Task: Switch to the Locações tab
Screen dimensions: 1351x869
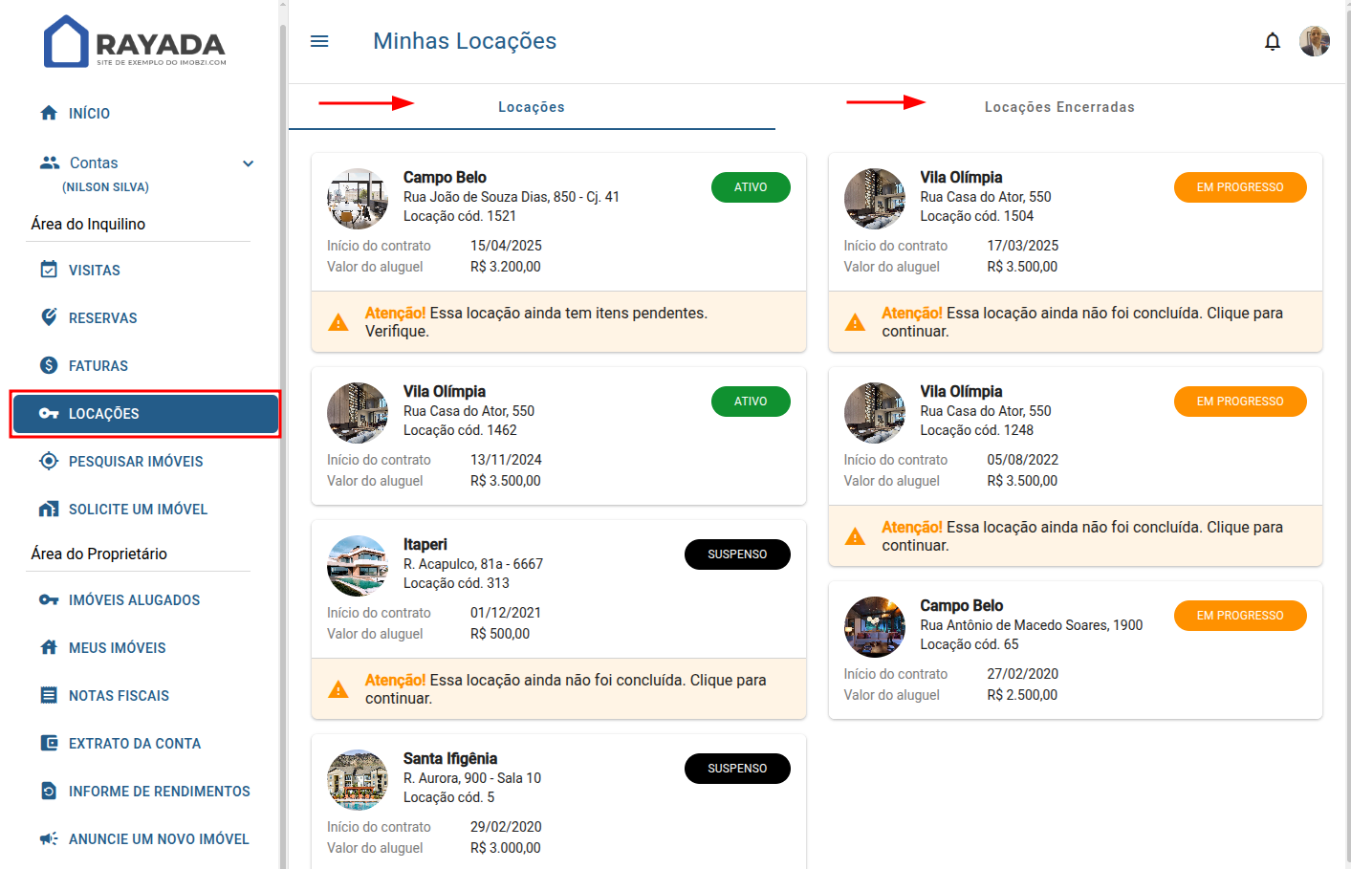Action: pyautogui.click(x=532, y=107)
